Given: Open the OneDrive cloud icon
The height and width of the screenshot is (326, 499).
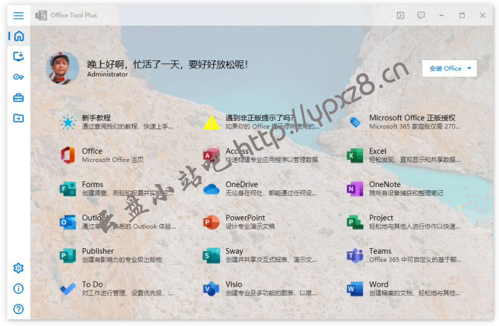Looking at the screenshot, I should click(211, 189).
